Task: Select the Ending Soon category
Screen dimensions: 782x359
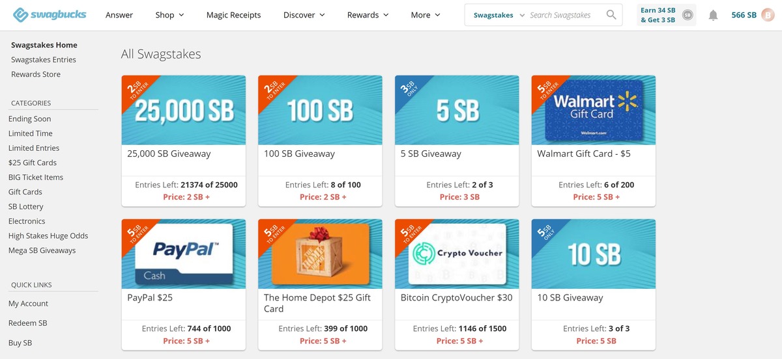Action: click(29, 119)
